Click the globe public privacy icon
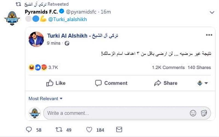 (x=67, y=43)
